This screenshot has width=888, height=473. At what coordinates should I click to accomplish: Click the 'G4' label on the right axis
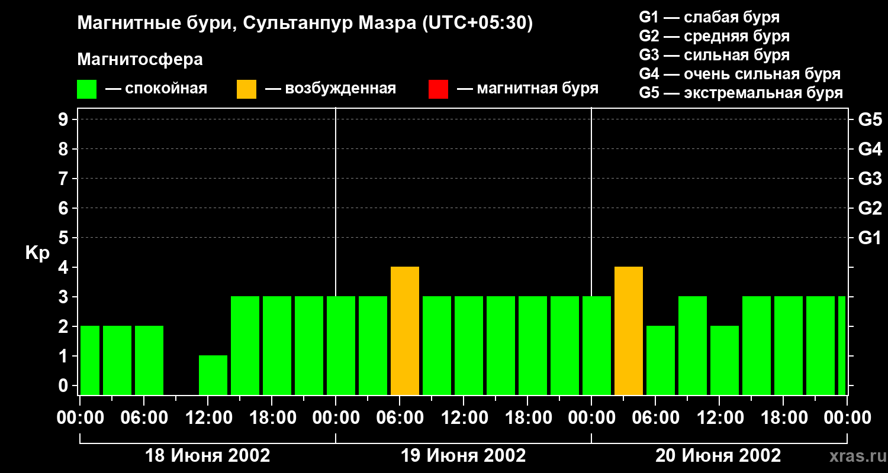[870, 150]
